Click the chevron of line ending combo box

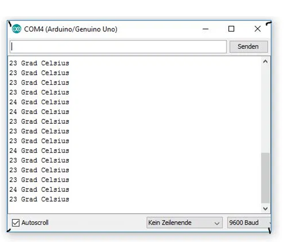click(x=217, y=223)
